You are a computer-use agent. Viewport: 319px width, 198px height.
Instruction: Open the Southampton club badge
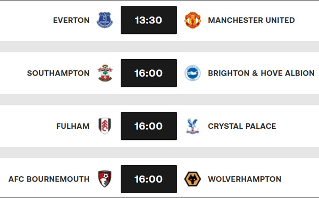[105, 73]
